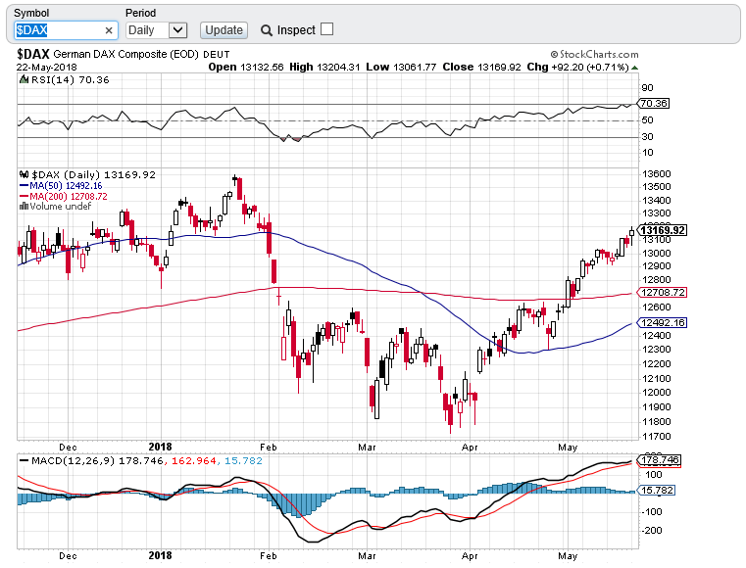Click the German DAX Composite (EOD) title

(126, 54)
